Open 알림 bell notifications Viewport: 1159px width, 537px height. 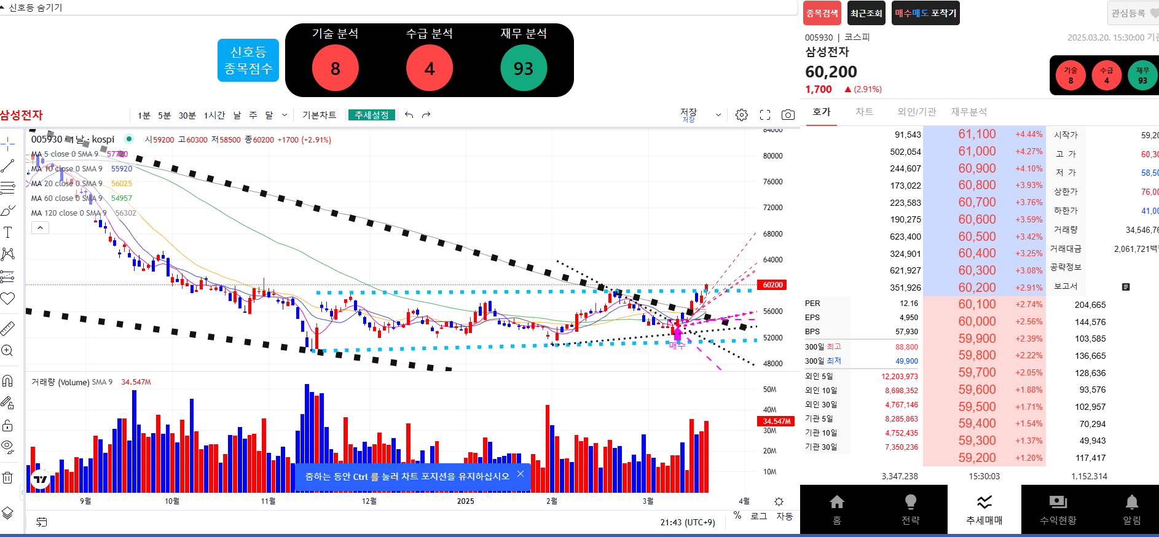coord(1132,510)
